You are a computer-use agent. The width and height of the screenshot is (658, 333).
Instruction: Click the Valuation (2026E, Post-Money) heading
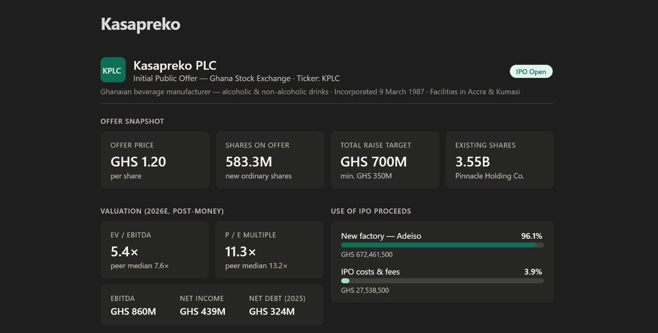tap(162, 211)
